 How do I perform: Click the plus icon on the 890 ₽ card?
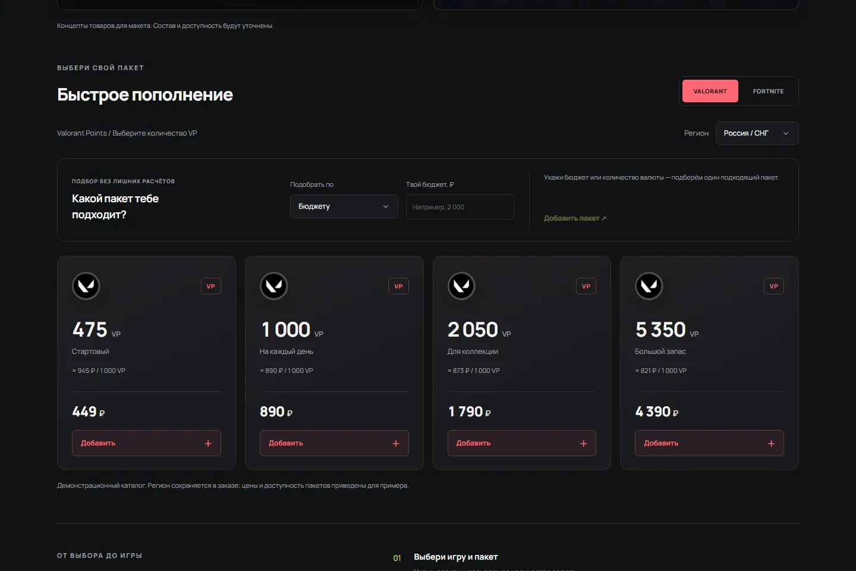[396, 444]
